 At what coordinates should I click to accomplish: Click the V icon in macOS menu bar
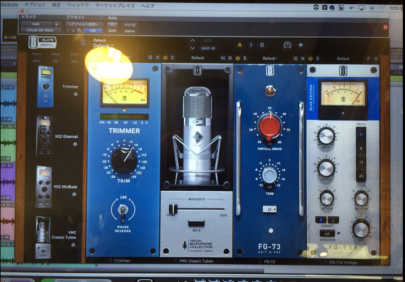325,8
